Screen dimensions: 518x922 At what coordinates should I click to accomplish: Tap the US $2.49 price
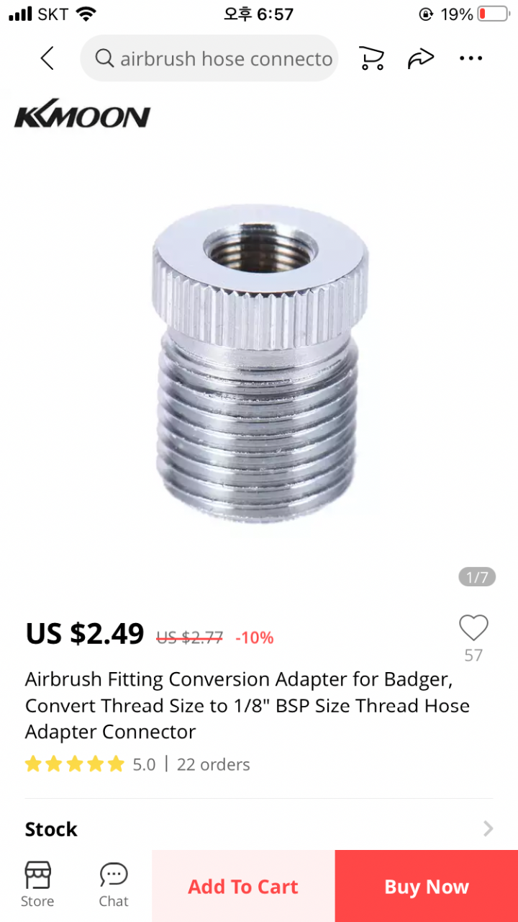click(85, 634)
